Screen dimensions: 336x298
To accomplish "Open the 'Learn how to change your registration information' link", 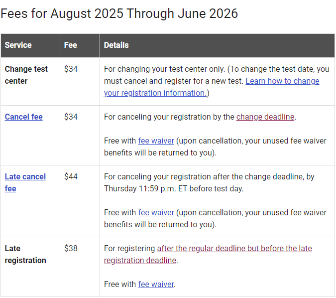I will [282, 81].
